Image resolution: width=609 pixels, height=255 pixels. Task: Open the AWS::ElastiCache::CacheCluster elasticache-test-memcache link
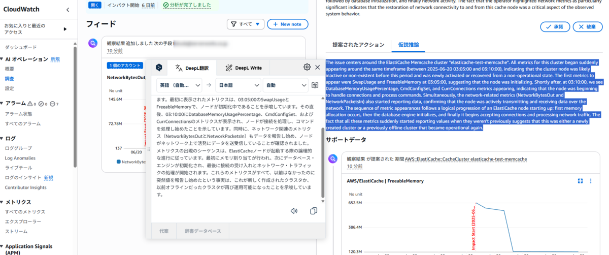(466, 159)
